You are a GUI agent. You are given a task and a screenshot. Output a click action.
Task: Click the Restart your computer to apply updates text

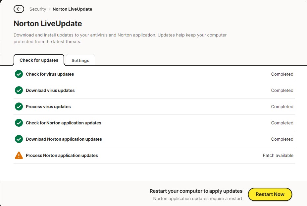coord(196,191)
